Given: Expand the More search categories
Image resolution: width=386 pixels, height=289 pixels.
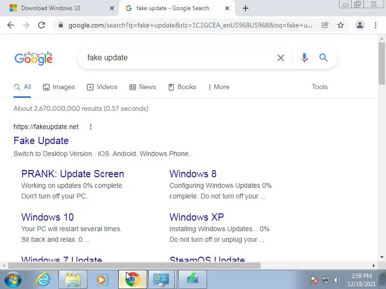Looking at the screenshot, I should point(219,87).
